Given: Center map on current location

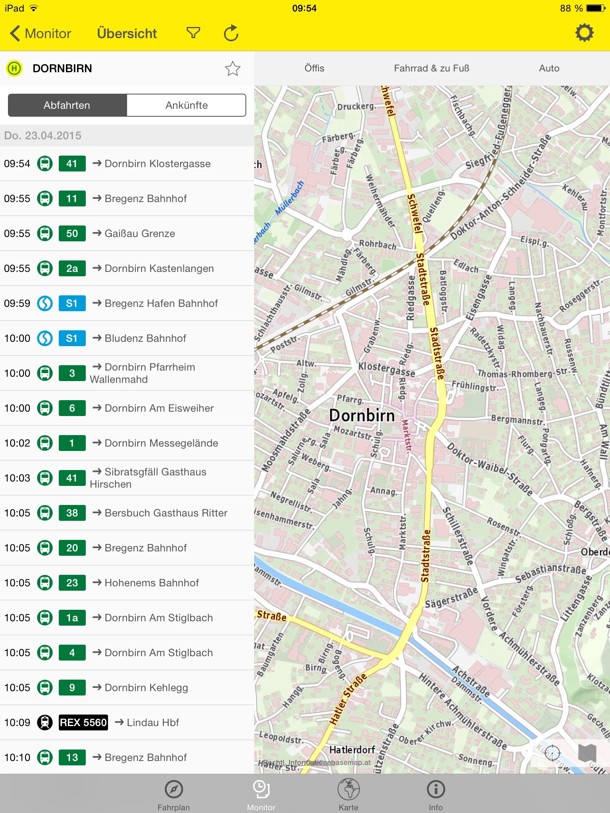Looking at the screenshot, I should coord(552,753).
